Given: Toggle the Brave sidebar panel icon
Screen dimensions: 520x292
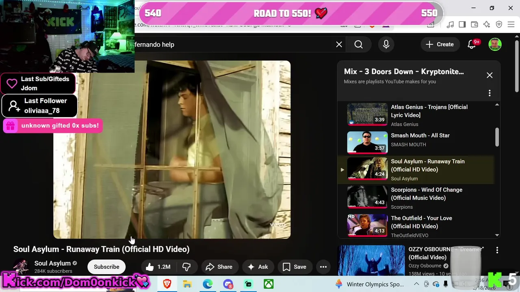Looking at the screenshot, I should tap(462, 25).
